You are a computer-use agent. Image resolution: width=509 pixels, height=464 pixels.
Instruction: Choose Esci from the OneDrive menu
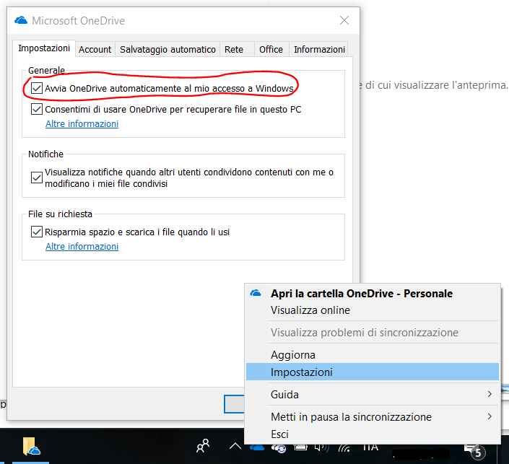click(x=279, y=434)
